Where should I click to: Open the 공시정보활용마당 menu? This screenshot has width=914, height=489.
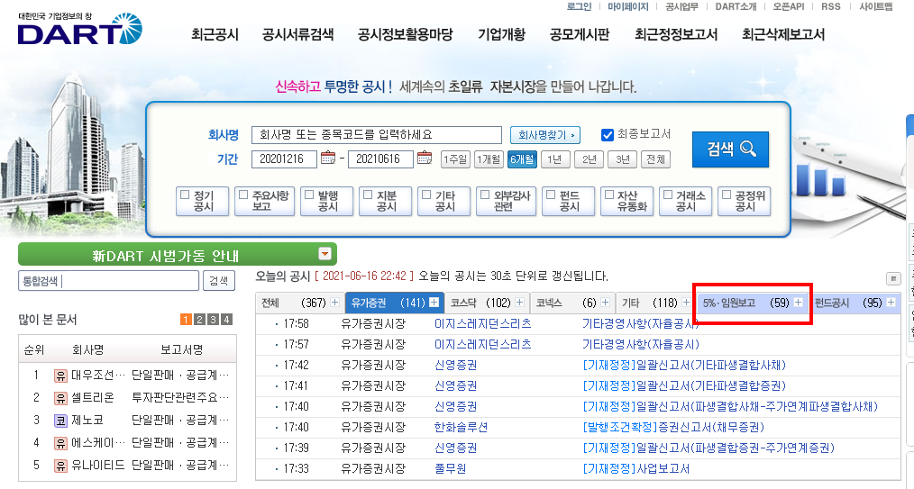405,34
